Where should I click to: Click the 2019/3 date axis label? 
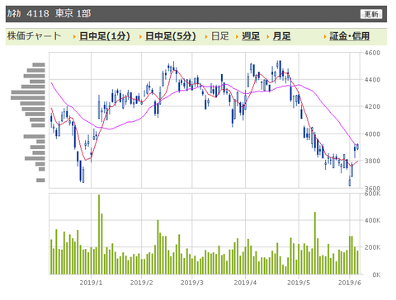192,283
